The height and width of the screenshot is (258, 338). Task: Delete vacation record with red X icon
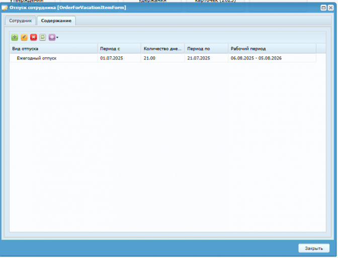coord(33,37)
